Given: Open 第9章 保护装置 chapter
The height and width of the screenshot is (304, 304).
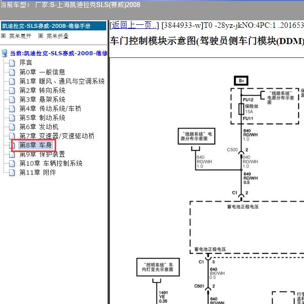Looking at the screenshot, I should [42, 155].
